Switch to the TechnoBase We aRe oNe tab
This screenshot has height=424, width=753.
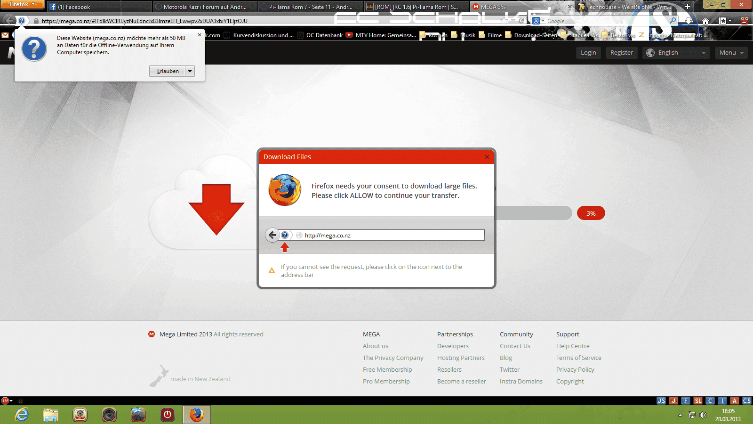(x=628, y=7)
